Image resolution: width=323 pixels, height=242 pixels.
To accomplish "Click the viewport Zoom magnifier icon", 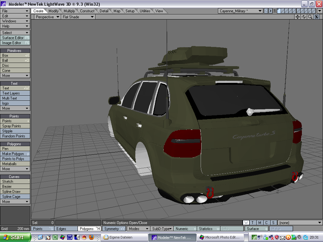I will pyautogui.click(x=310, y=17).
